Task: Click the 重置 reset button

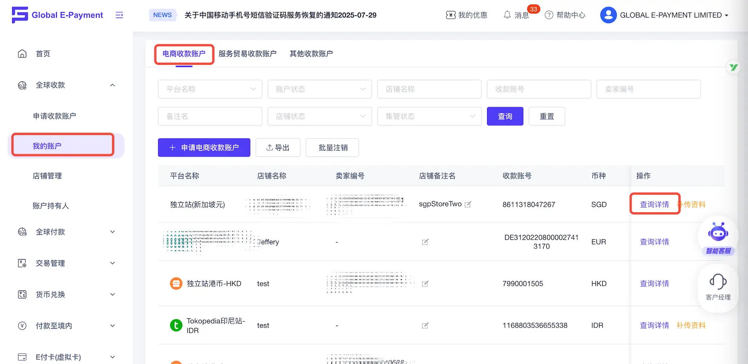Action: [547, 116]
